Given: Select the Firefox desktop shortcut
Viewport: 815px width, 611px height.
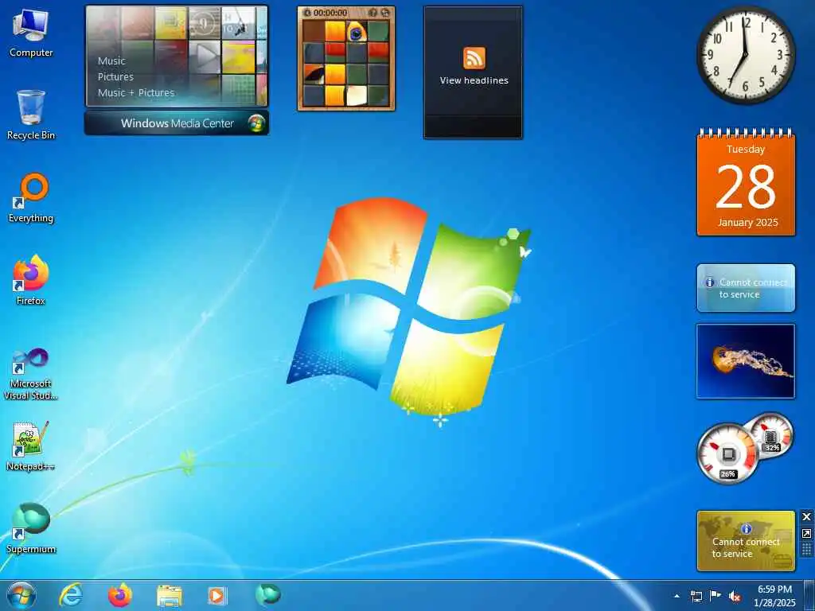Looking at the screenshot, I should click(31, 281).
